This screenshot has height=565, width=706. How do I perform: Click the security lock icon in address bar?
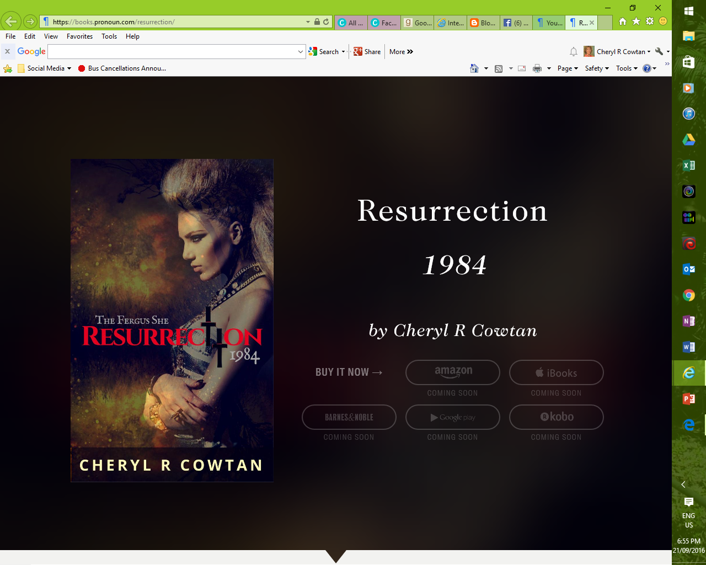tap(317, 22)
